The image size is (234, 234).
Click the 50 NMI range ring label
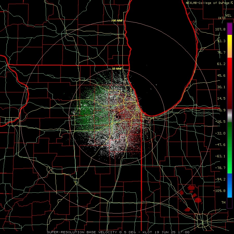pyautogui.click(x=117, y=69)
